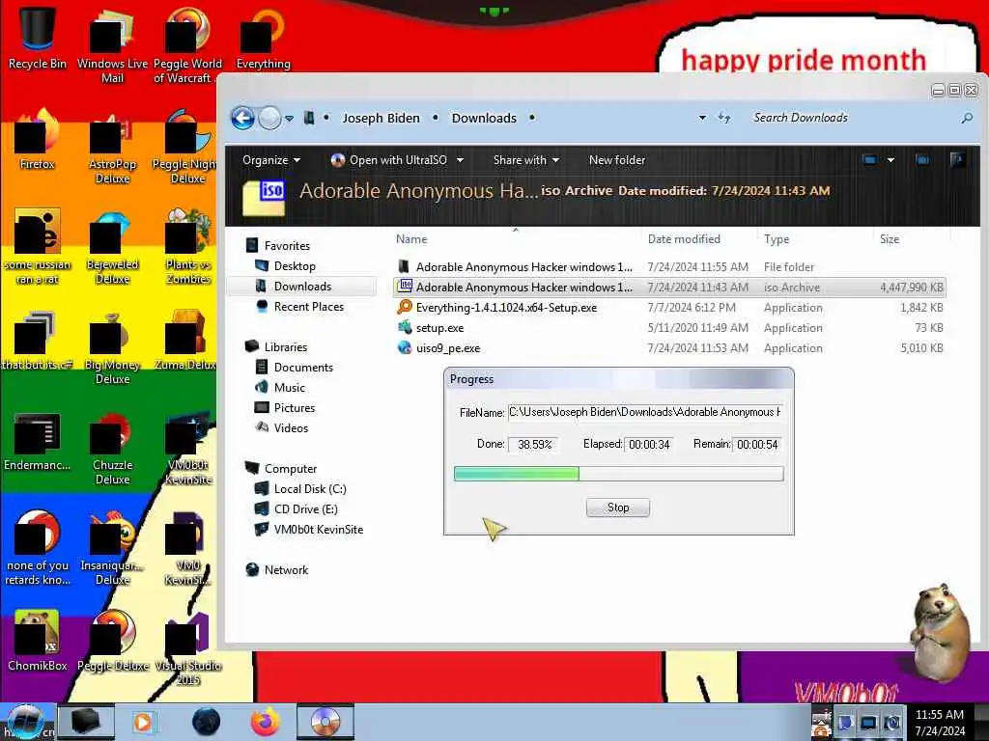Click the Back navigation arrow in Explorer
Viewport: 989px width, 741px height.
(242, 118)
